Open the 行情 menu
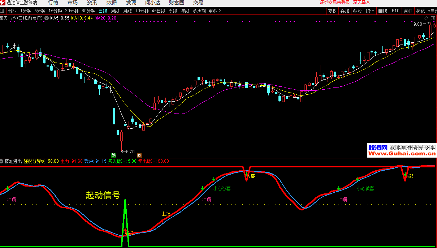Screen dimensions: 437x248 click(x=53, y=3)
